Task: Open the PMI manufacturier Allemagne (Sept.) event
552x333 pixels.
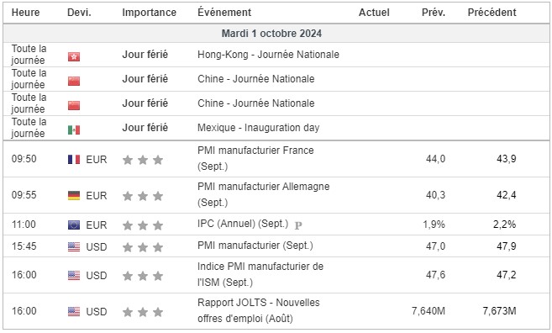Action: 263,194
